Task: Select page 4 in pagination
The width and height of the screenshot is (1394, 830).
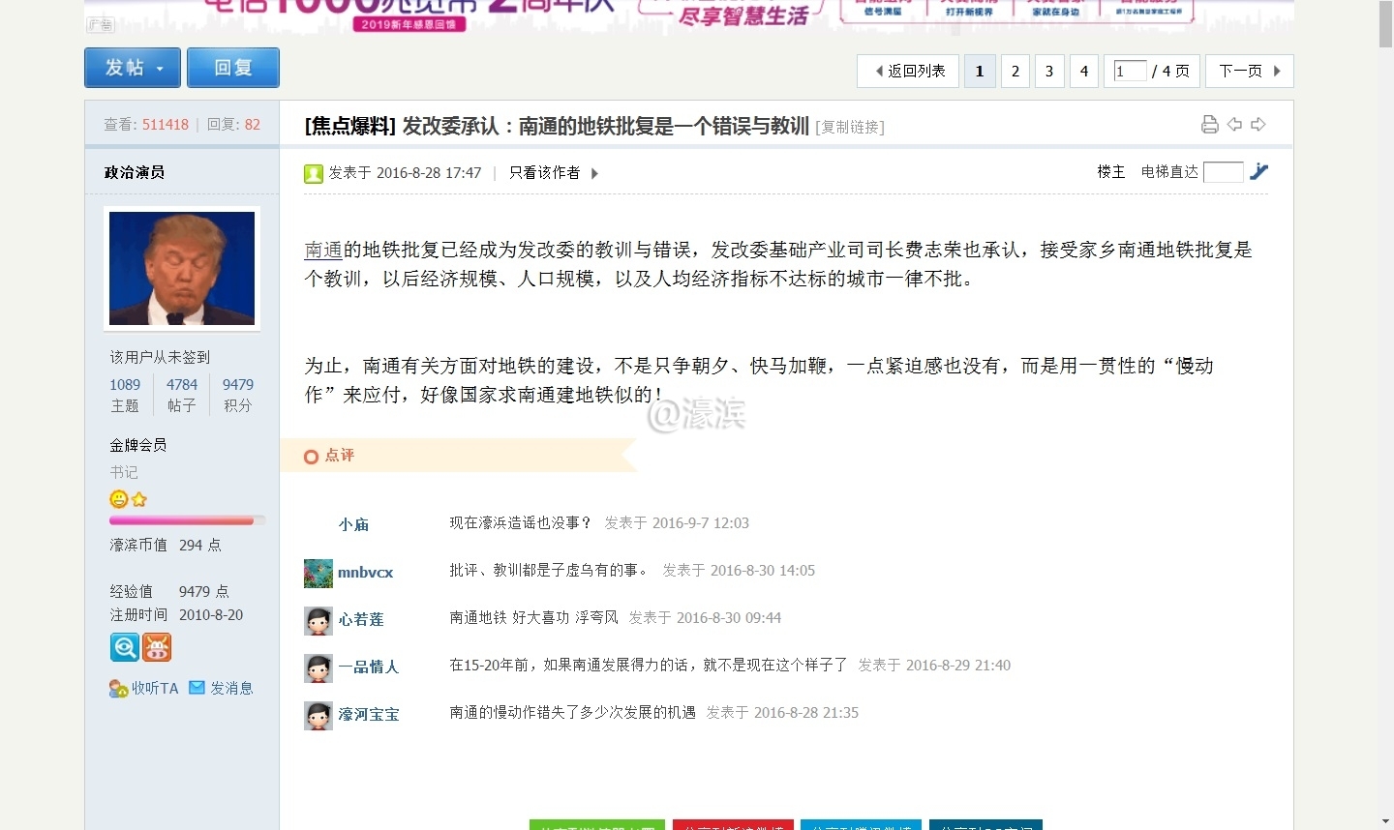Action: click(x=1083, y=71)
